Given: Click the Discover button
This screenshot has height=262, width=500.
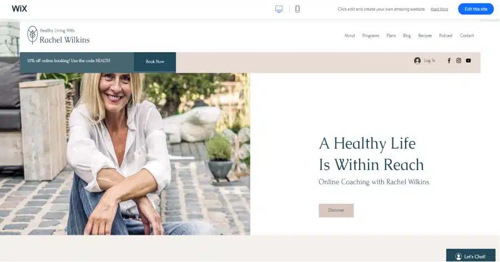Looking at the screenshot, I should pos(336,210).
